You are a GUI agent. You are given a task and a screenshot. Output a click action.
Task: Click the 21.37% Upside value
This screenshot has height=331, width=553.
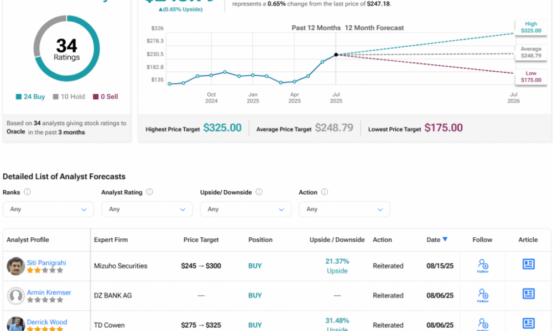(337, 266)
